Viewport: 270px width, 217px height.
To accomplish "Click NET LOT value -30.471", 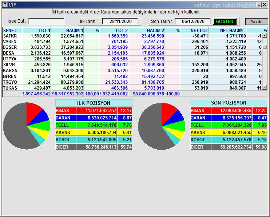I will coord(200,36).
